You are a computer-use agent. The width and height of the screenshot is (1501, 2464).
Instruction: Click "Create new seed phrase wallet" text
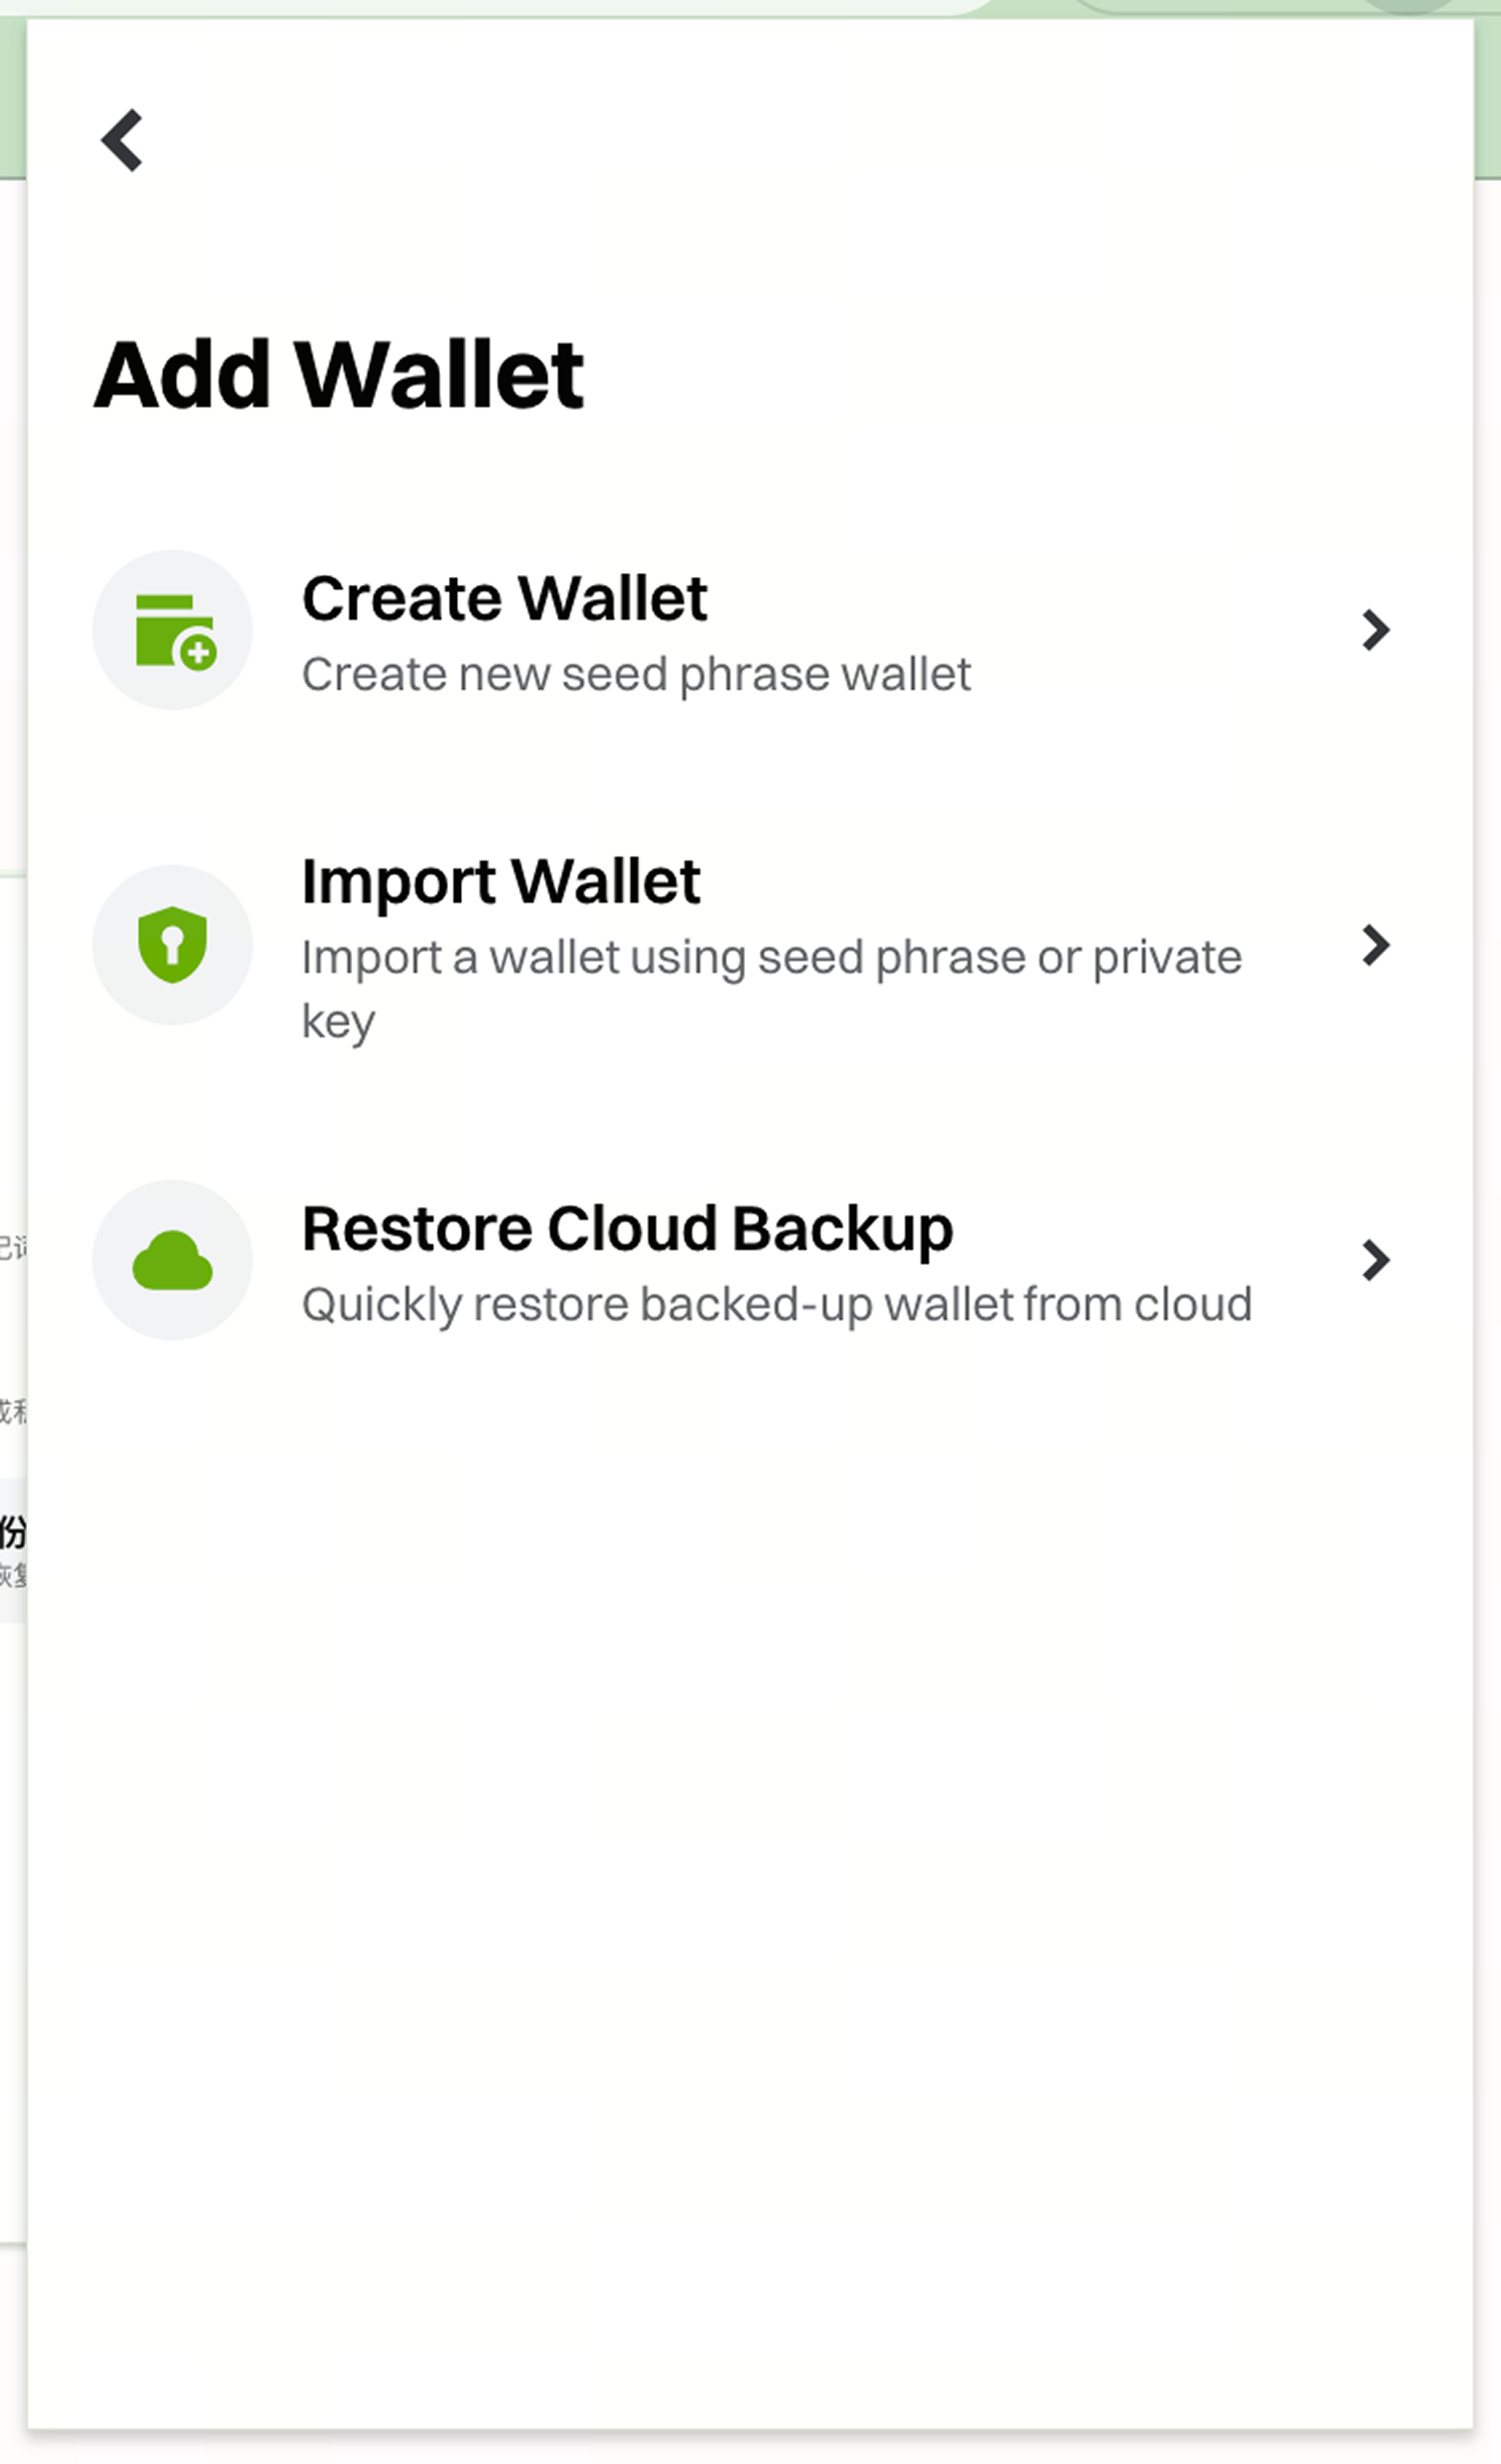click(636, 674)
